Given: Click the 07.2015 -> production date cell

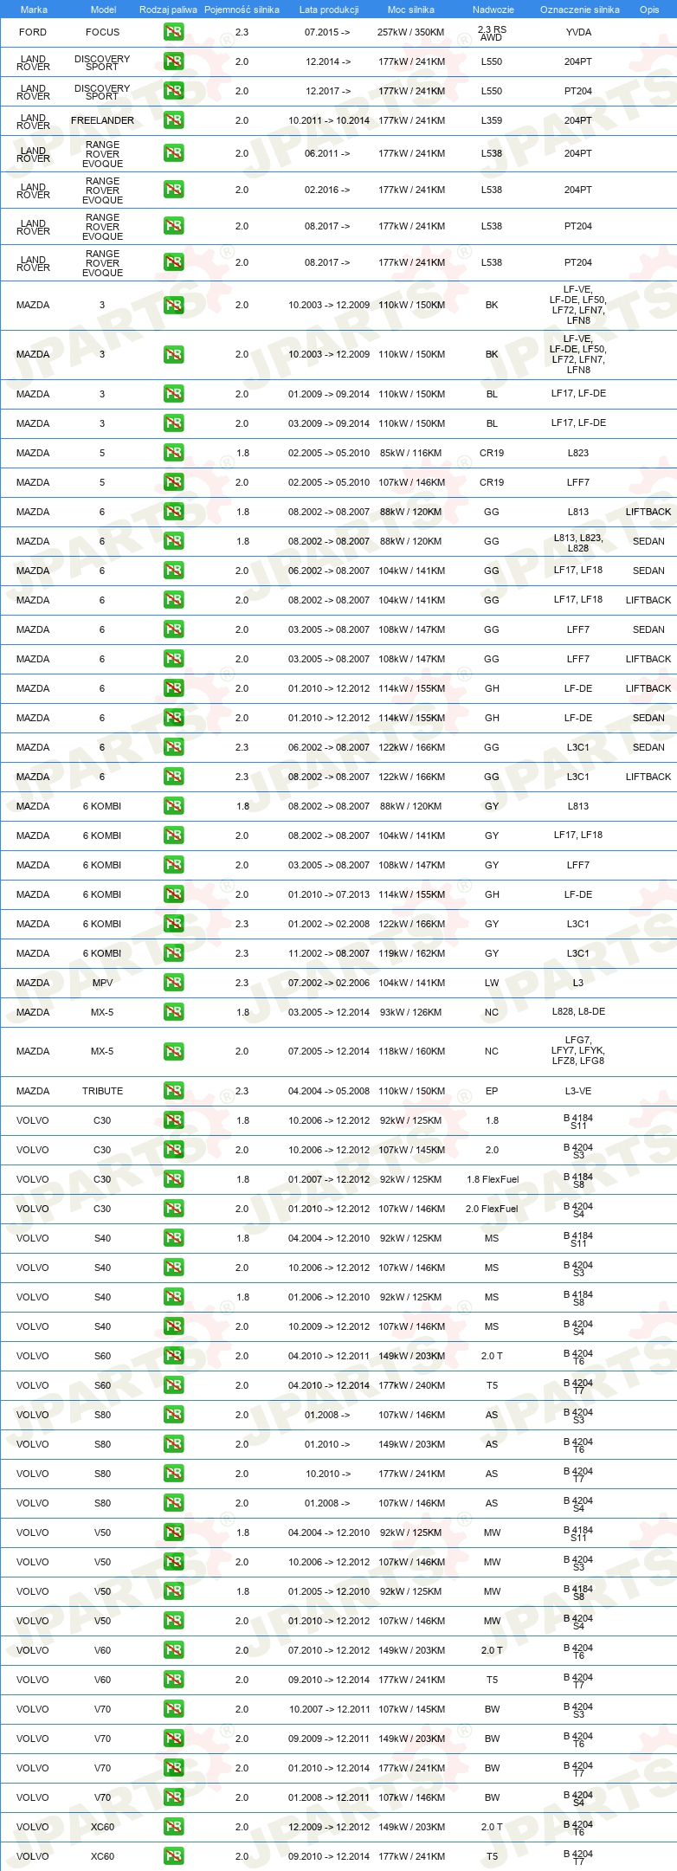Looking at the screenshot, I should (327, 32).
